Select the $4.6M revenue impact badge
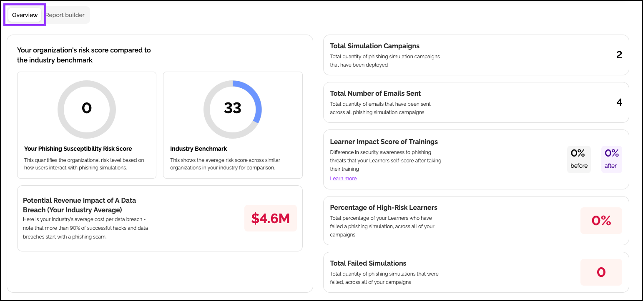This screenshot has width=643, height=301. (x=270, y=218)
